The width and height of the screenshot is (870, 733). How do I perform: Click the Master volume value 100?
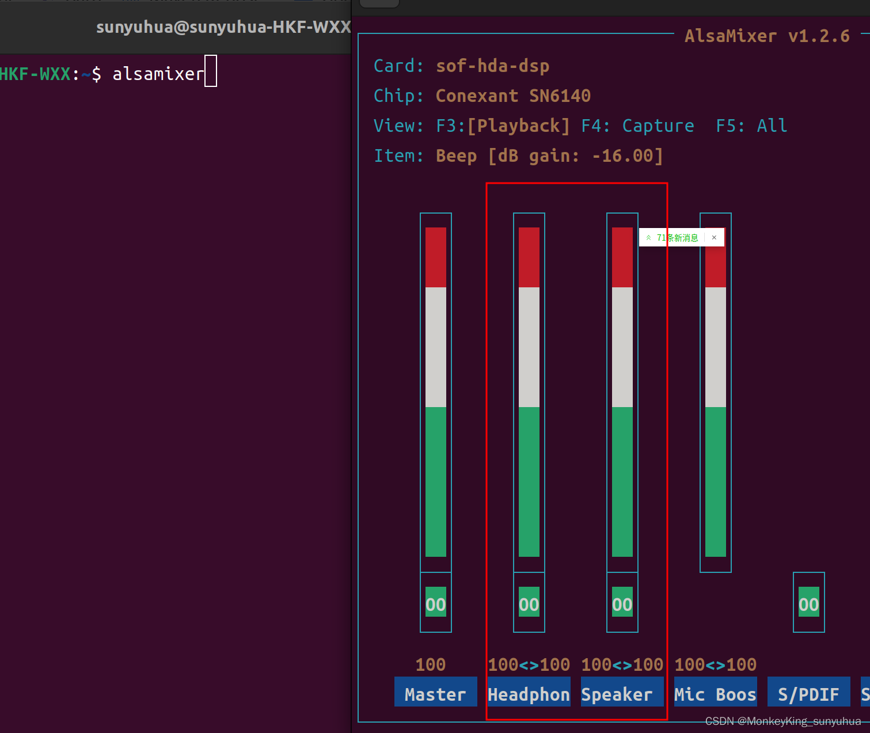pos(431,664)
